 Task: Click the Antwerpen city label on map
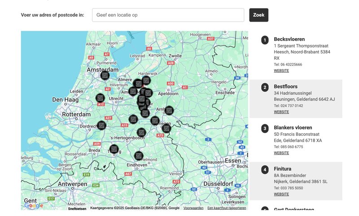[72, 184]
